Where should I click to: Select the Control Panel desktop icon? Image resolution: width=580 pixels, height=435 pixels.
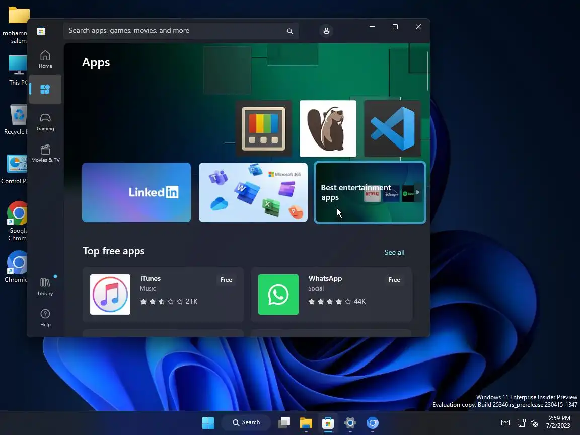[15, 169]
